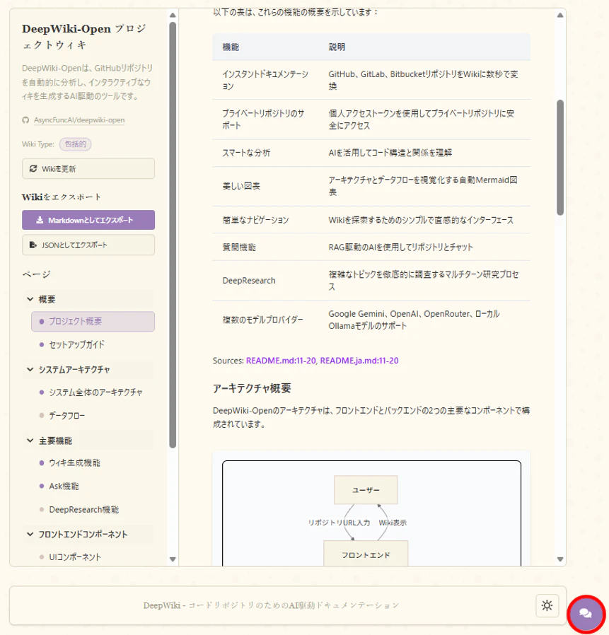Click the インスタントドキュメンテーション table cell
609x635 pixels.
pyautogui.click(x=266, y=80)
